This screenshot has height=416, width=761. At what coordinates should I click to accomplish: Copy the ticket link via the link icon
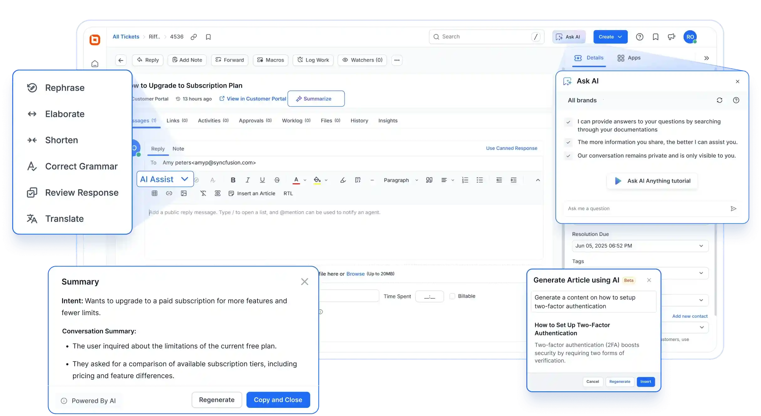[x=194, y=37]
